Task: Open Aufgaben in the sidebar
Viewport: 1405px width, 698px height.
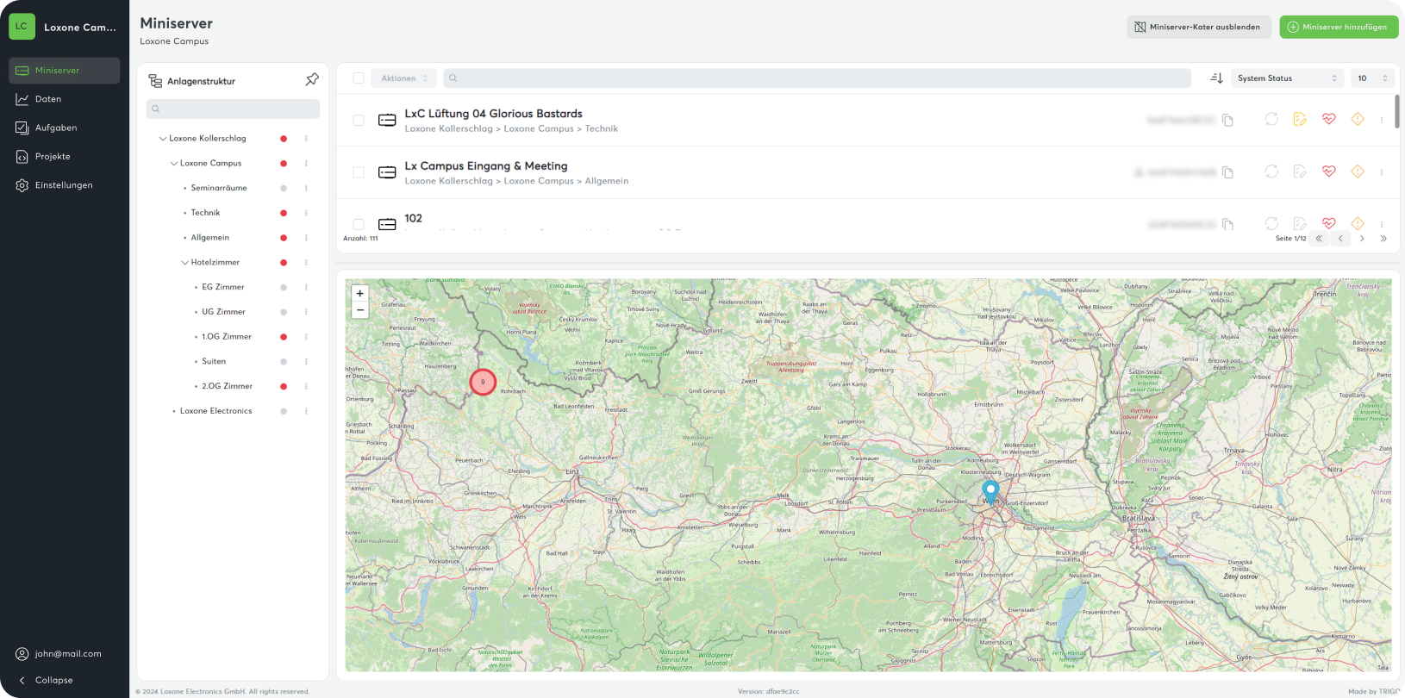Action: coord(56,128)
